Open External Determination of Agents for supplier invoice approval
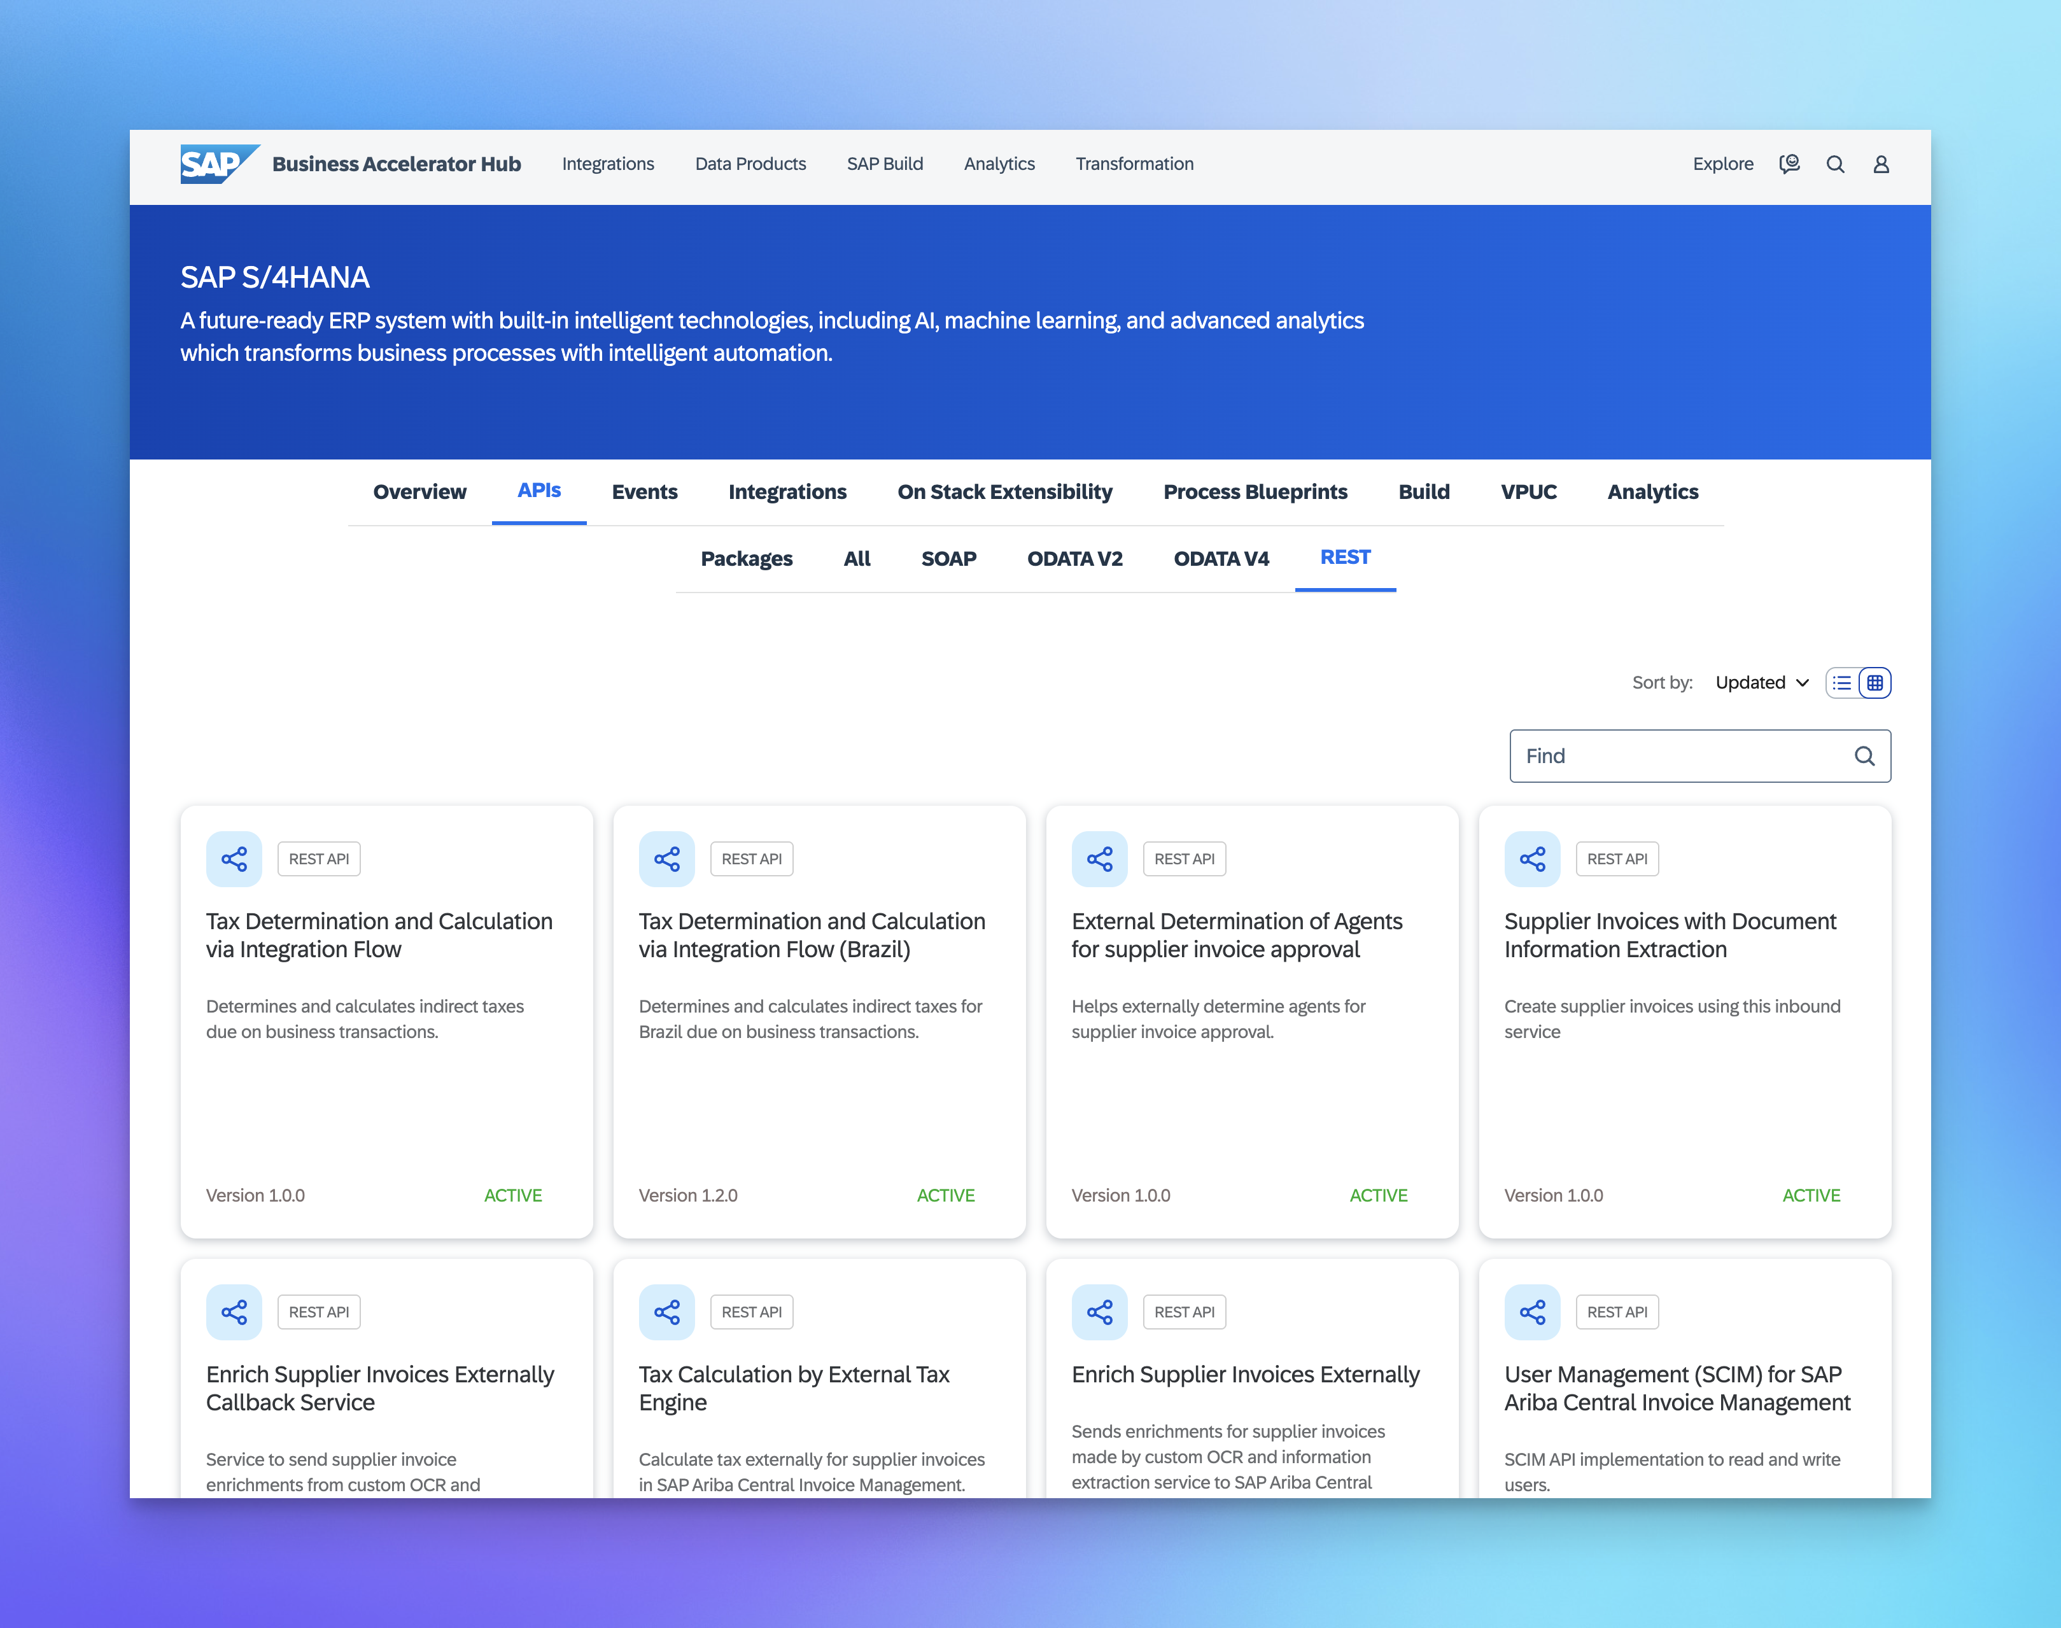This screenshot has width=2061, height=1628. click(1237, 935)
